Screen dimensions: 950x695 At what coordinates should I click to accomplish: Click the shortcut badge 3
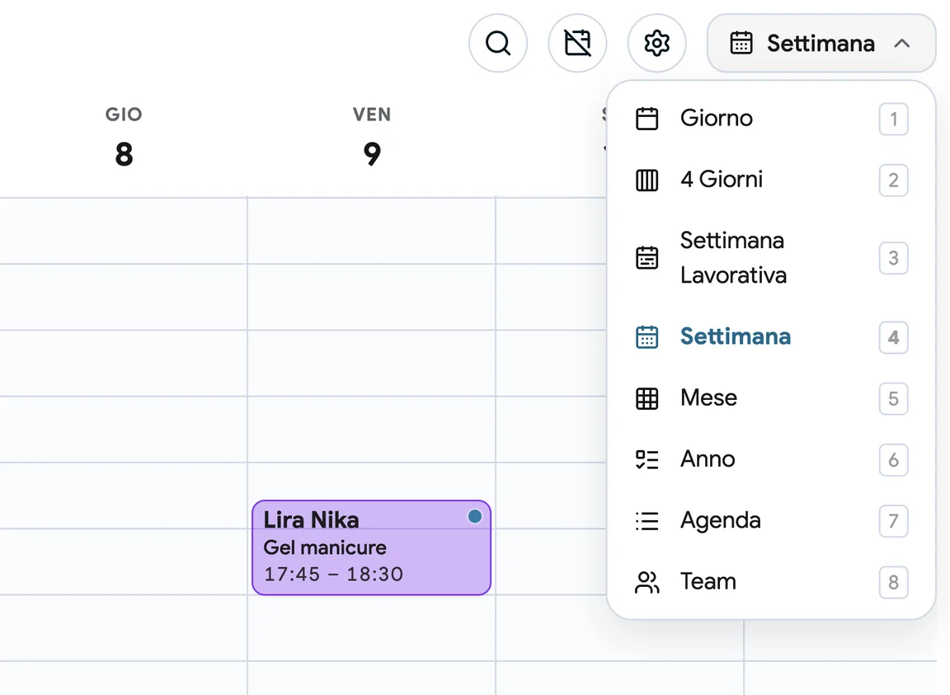tap(893, 258)
